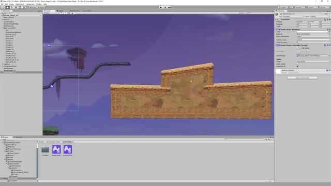Viewport: 331px width, 186px height.
Task: Click the cloud services icon
Action: point(292,7)
